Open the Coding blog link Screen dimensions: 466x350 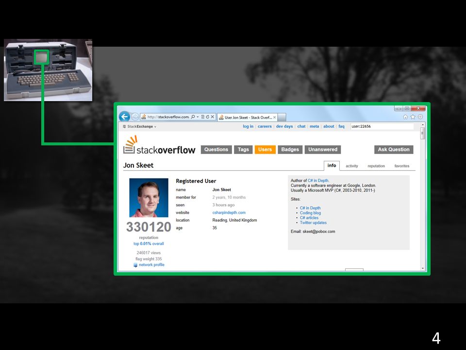(310, 213)
